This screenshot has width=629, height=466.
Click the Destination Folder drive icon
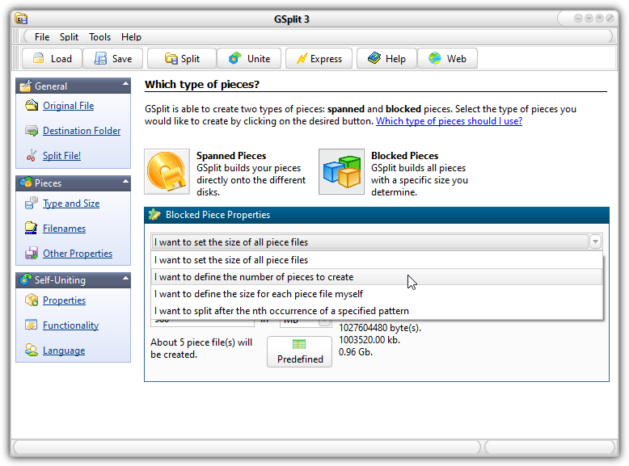[x=32, y=131]
